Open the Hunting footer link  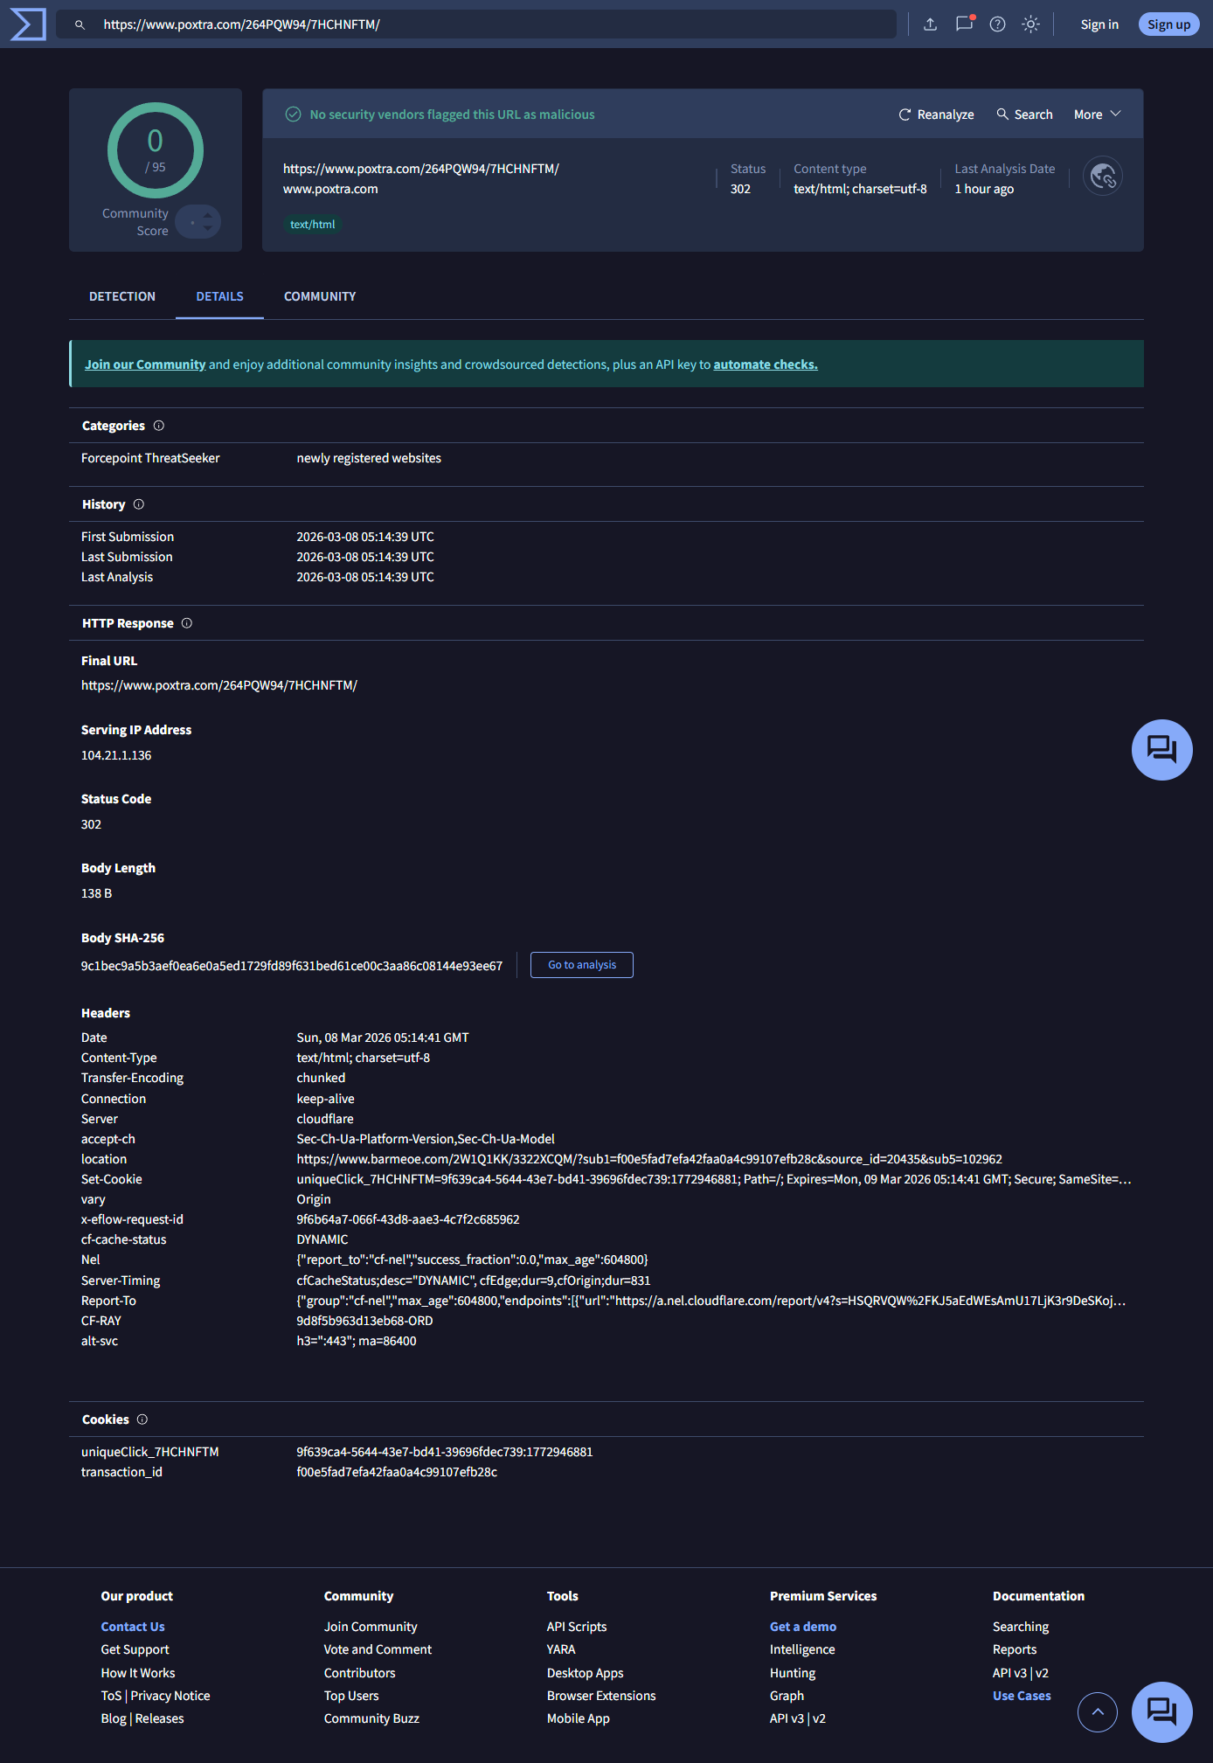[793, 1673]
